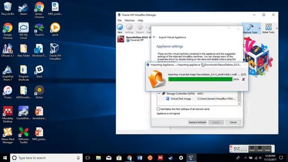The width and height of the screenshot is (288, 162).
Task: Open Oracle VM VirtualBox desktop shortcut
Action: (55, 52)
